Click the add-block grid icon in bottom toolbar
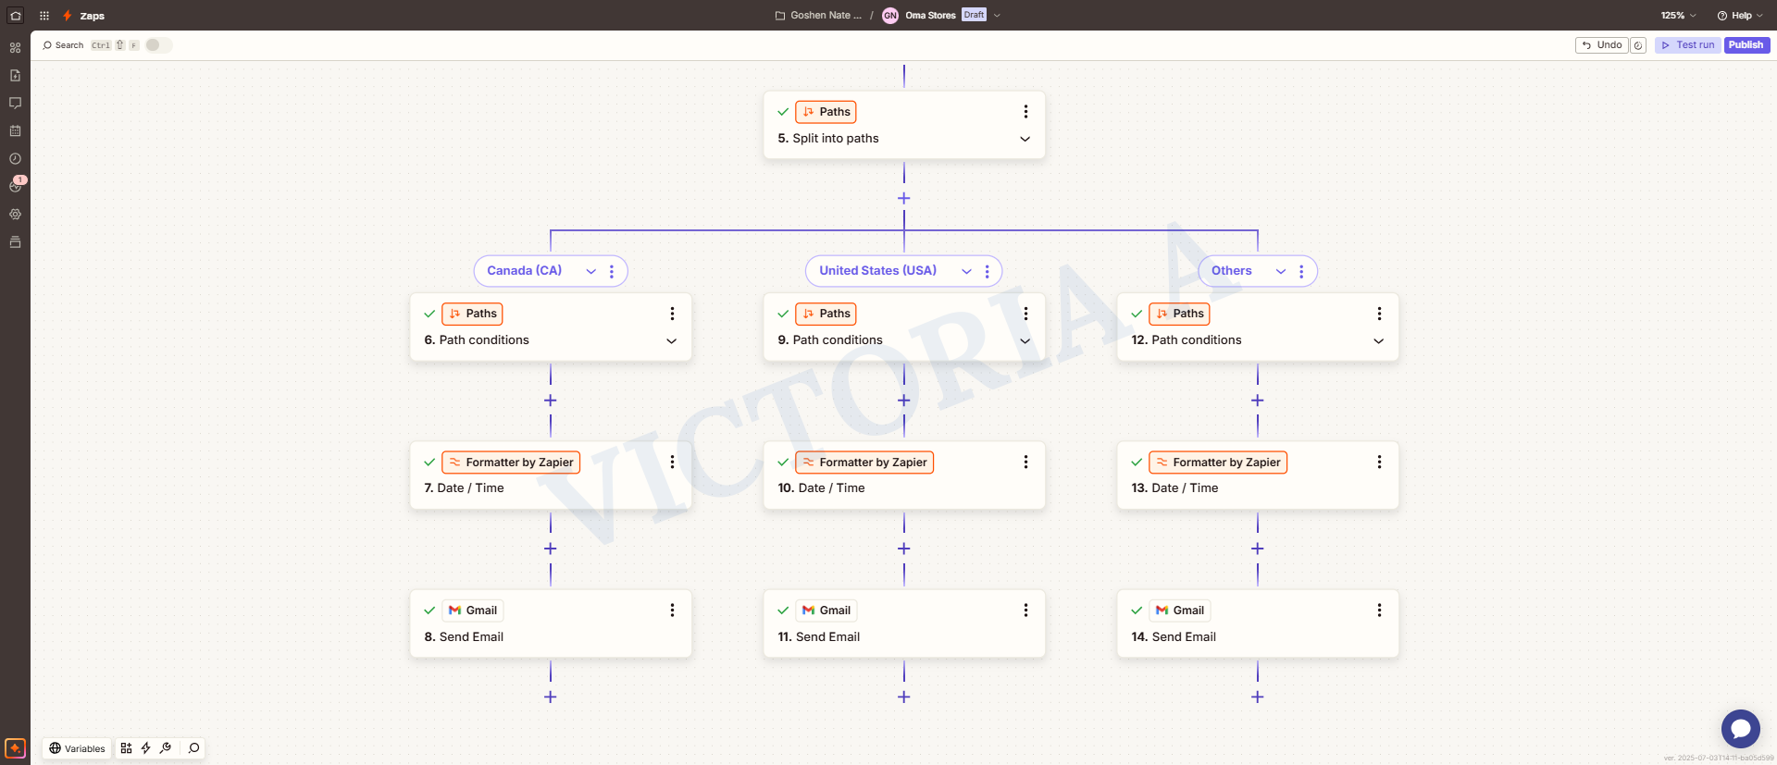Image resolution: width=1777 pixels, height=765 pixels. [126, 748]
